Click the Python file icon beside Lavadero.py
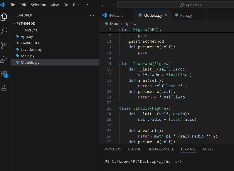 tap(17, 49)
